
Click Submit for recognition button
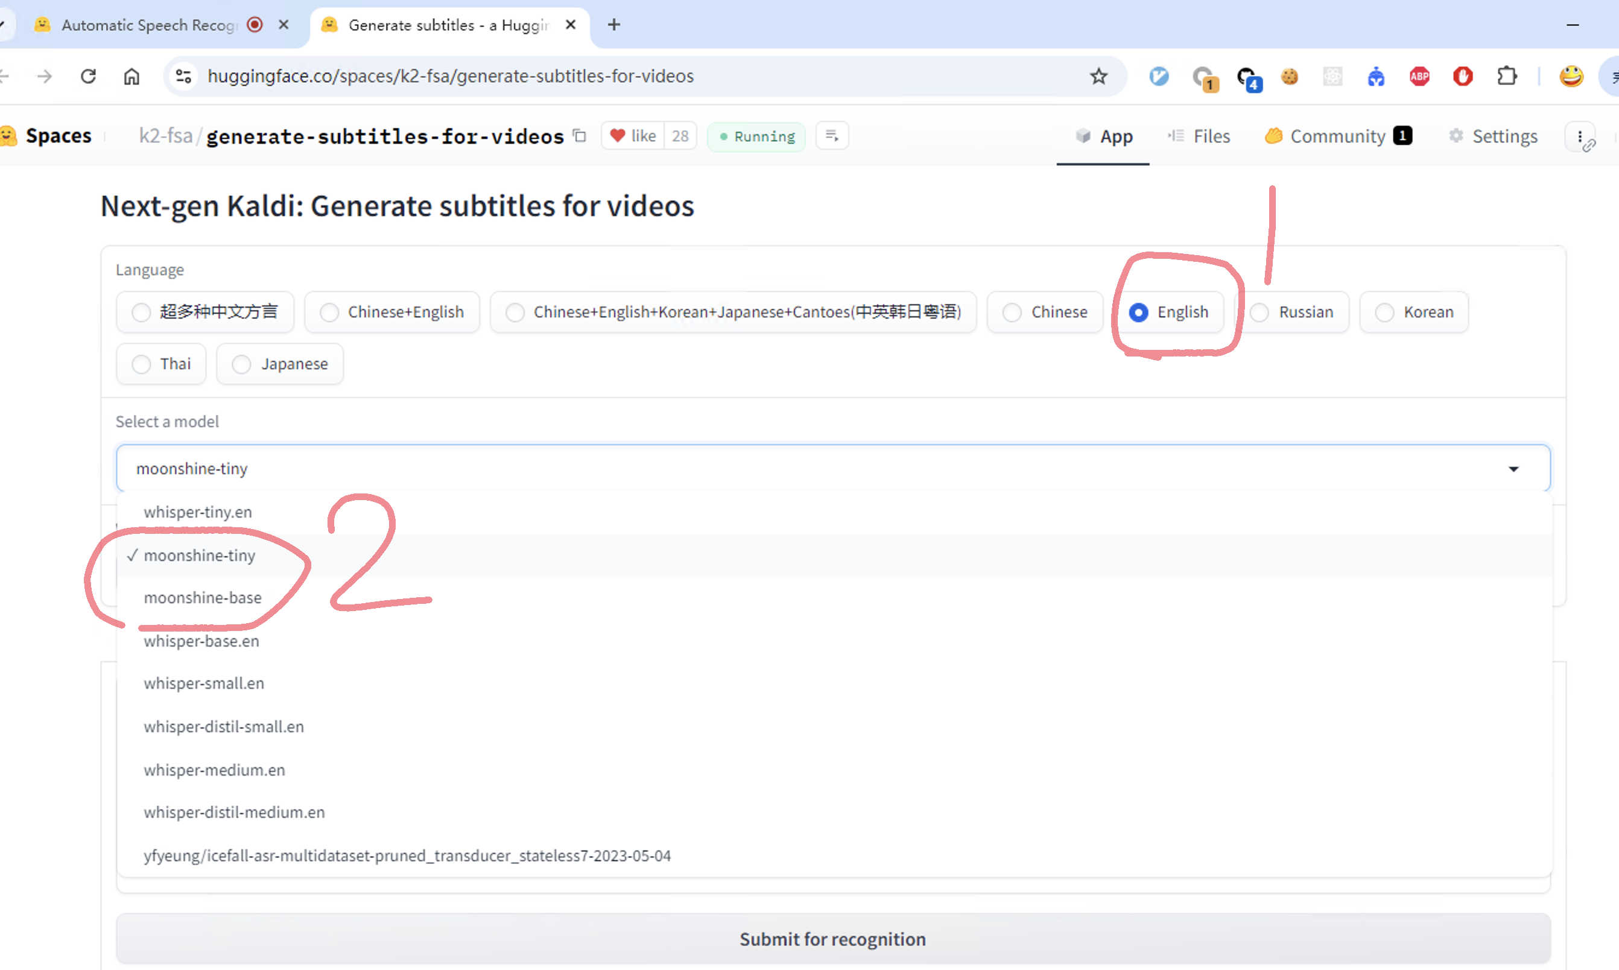click(x=832, y=939)
